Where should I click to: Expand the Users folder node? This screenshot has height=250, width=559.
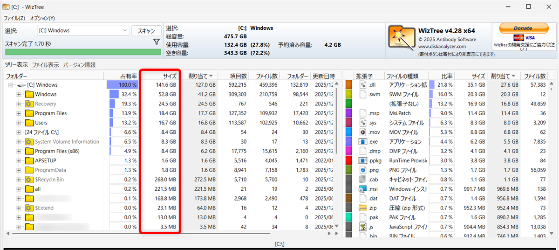19,123
